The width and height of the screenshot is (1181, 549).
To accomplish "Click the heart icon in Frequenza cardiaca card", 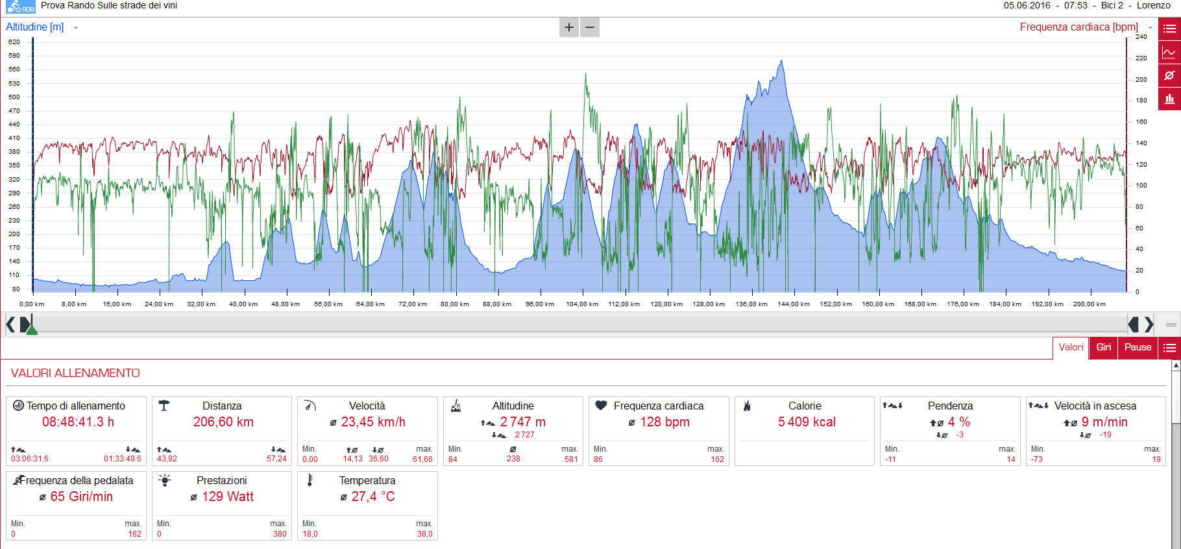I will coord(601,406).
